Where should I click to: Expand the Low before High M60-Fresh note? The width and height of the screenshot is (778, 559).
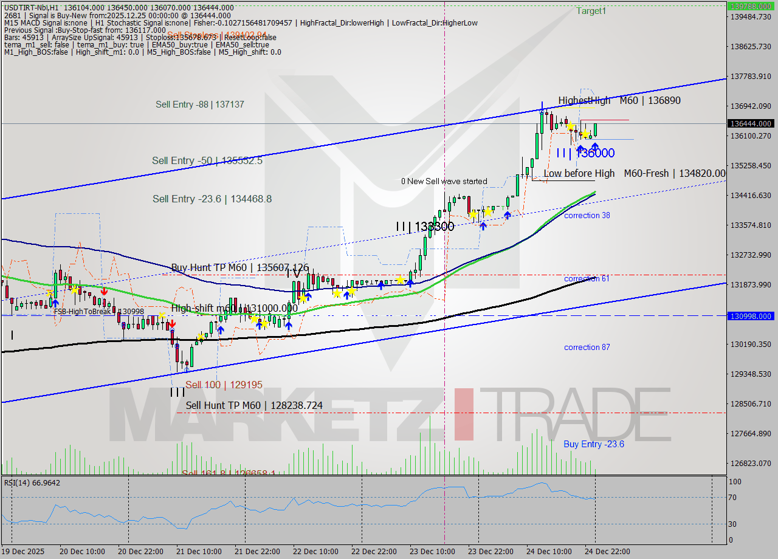[634, 173]
